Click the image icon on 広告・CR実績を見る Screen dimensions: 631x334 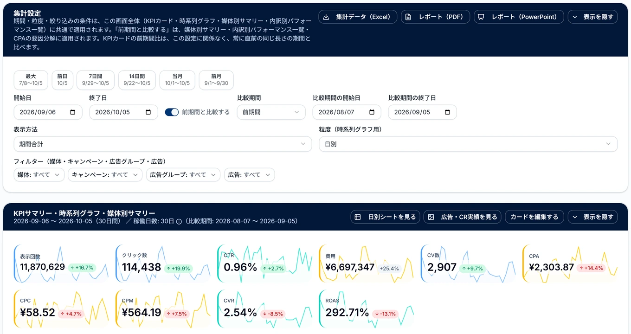(431, 217)
